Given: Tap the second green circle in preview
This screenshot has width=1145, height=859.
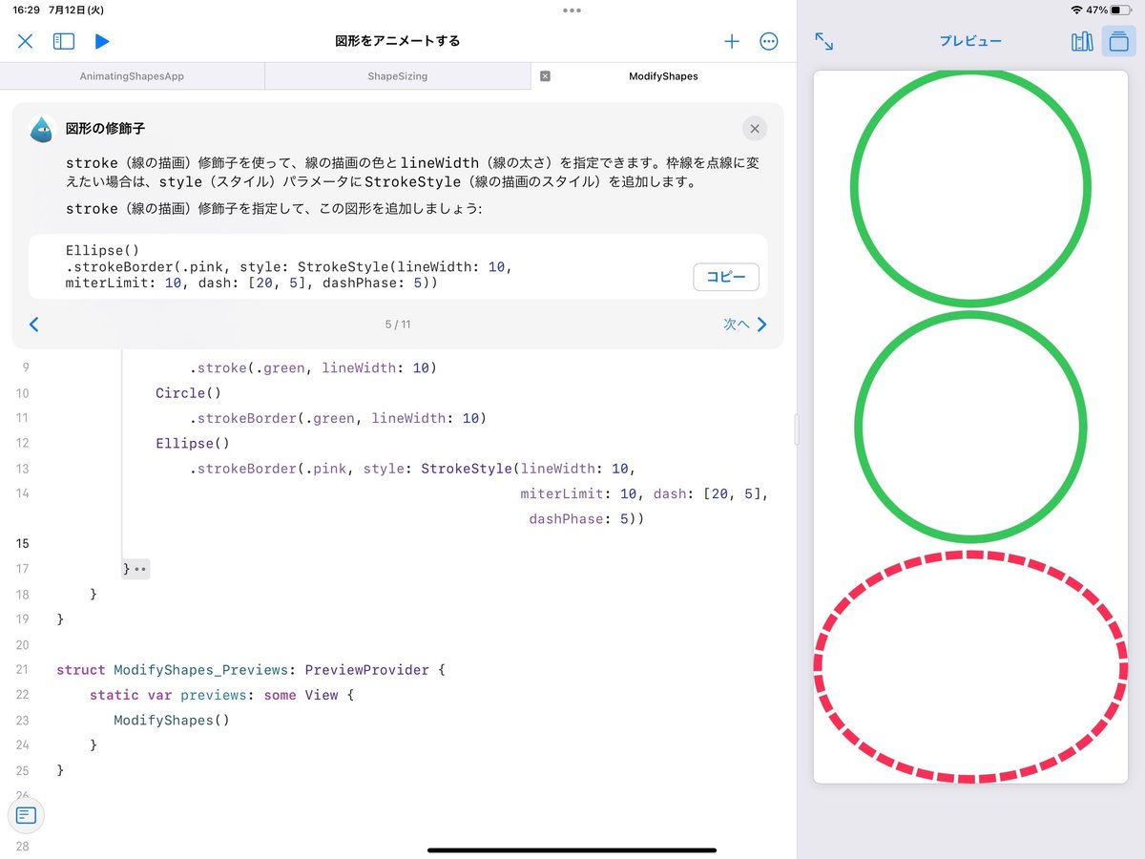Looking at the screenshot, I should point(970,427).
